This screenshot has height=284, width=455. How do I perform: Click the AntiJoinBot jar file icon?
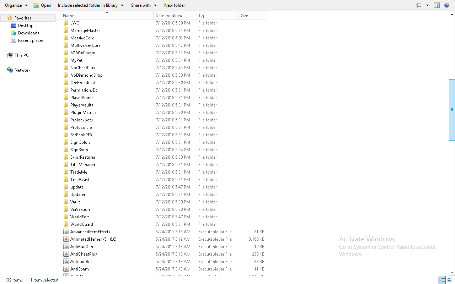point(66,262)
